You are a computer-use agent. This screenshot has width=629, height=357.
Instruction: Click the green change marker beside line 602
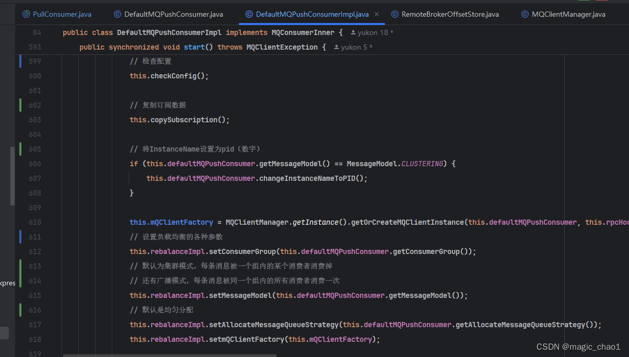20,105
